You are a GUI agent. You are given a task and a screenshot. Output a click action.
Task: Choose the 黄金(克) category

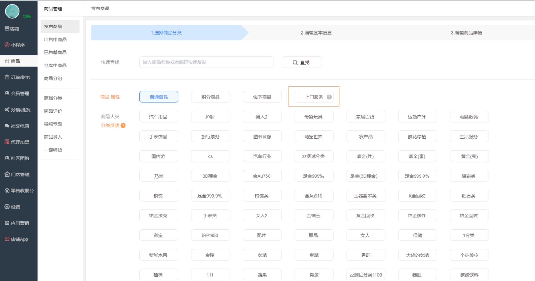[x=469, y=156]
